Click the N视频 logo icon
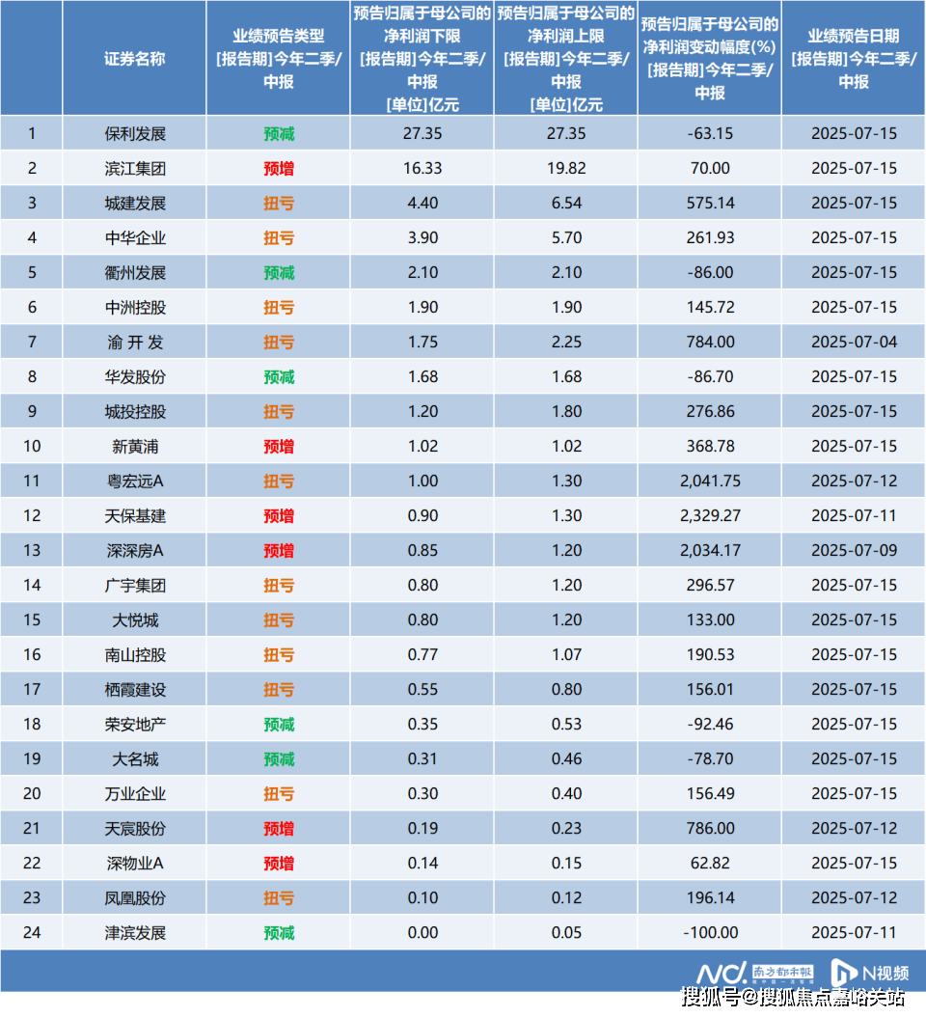The image size is (926, 1018). pos(846,972)
